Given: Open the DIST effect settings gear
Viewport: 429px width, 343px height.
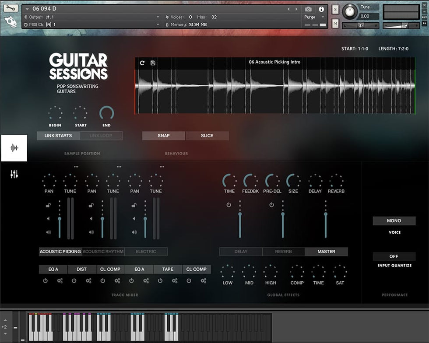Looking at the screenshot, I should (x=88, y=281).
